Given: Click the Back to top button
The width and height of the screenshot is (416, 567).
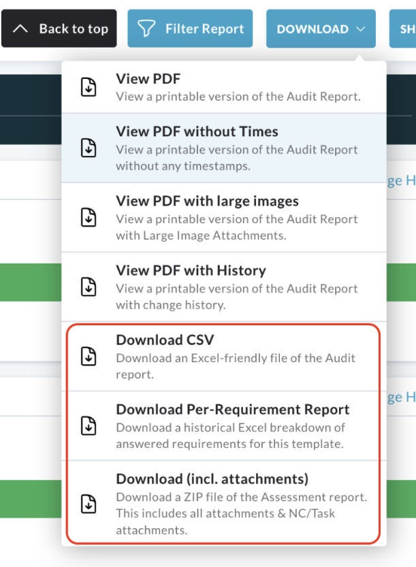Looking at the screenshot, I should 59,29.
